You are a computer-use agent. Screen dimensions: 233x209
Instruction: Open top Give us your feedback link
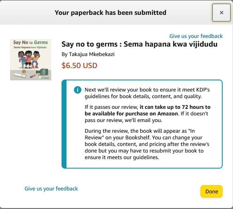196,36
